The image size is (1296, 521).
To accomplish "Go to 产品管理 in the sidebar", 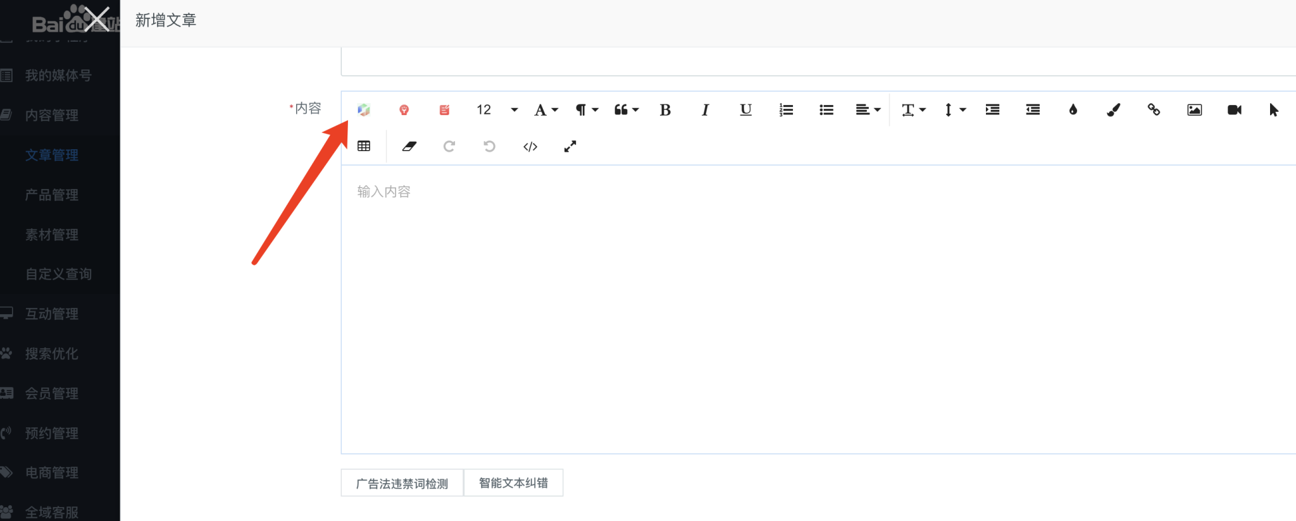I will tap(52, 195).
